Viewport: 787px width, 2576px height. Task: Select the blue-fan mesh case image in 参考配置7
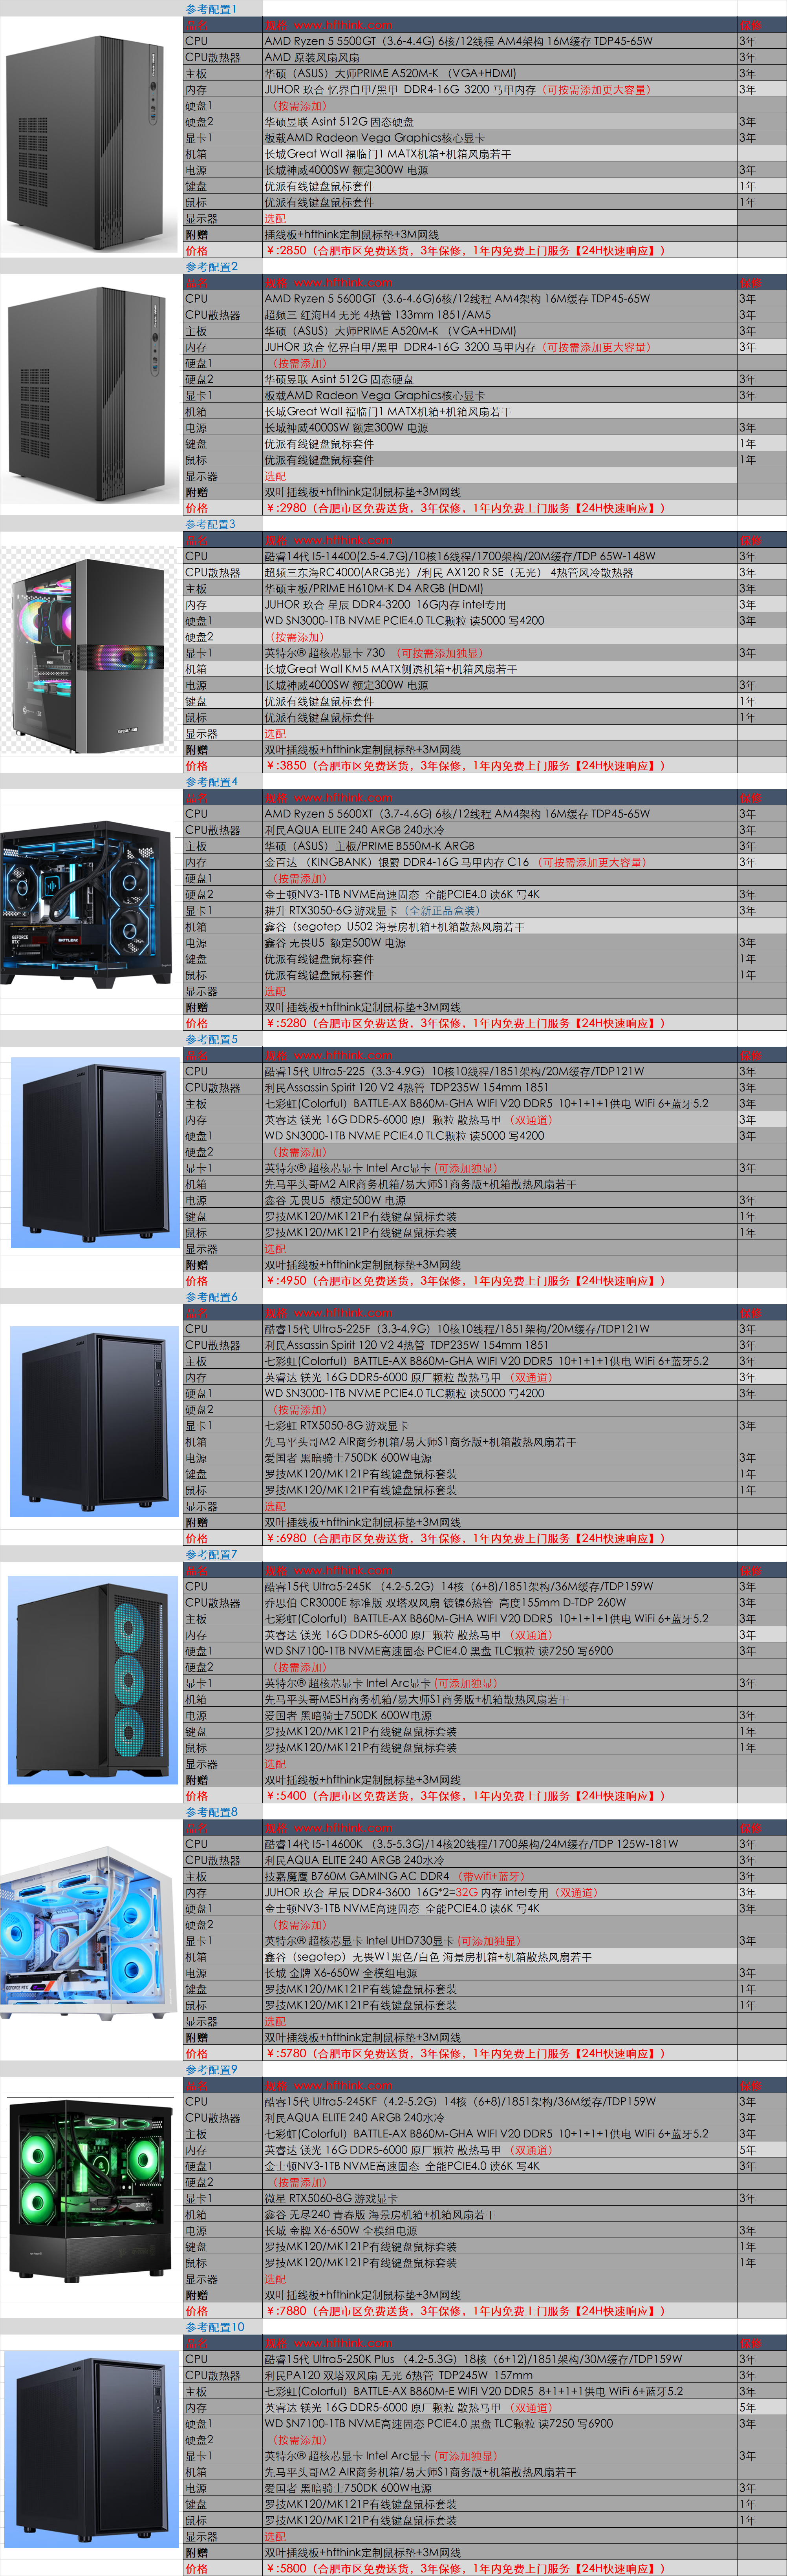tap(93, 1680)
